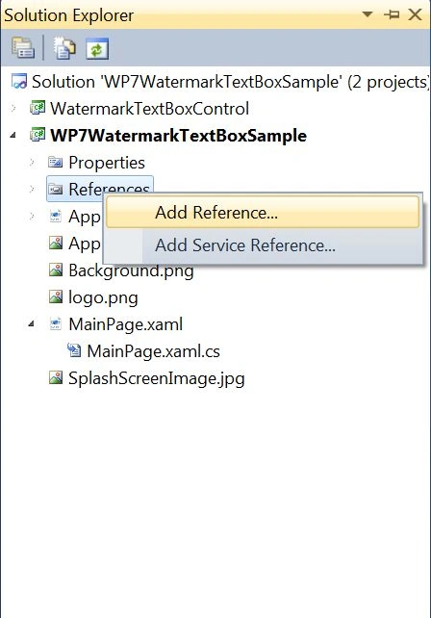The height and width of the screenshot is (618, 431).
Task: Select the WatermarkTextBoxControl project icon
Action: [38, 108]
